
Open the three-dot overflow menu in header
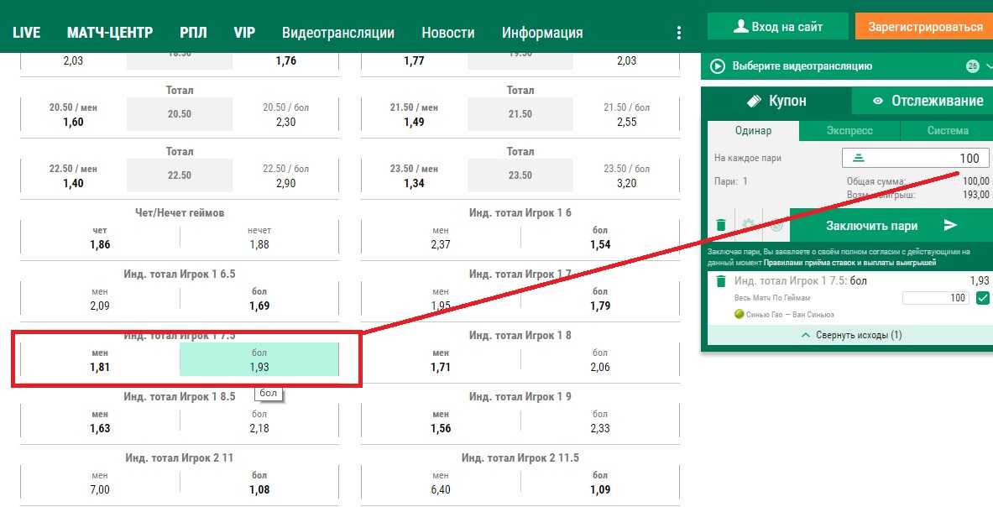[679, 33]
